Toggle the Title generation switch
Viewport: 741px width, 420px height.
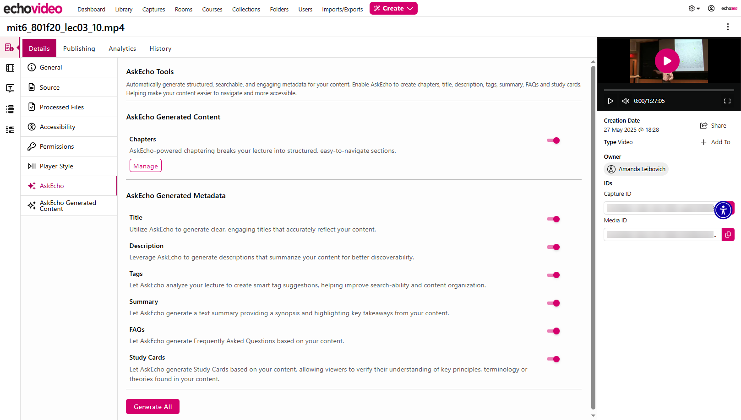(553, 219)
